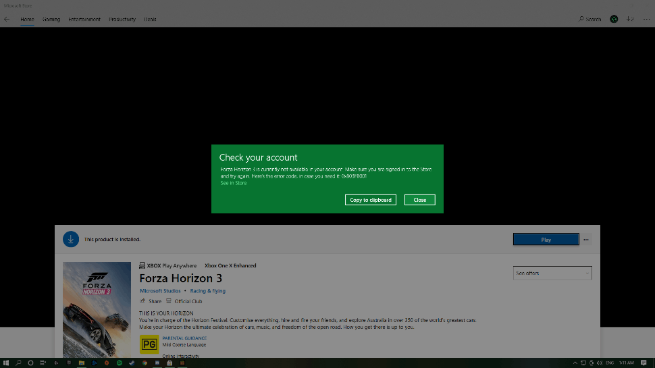Click the Share option
This screenshot has height=368, width=655.
(151, 301)
